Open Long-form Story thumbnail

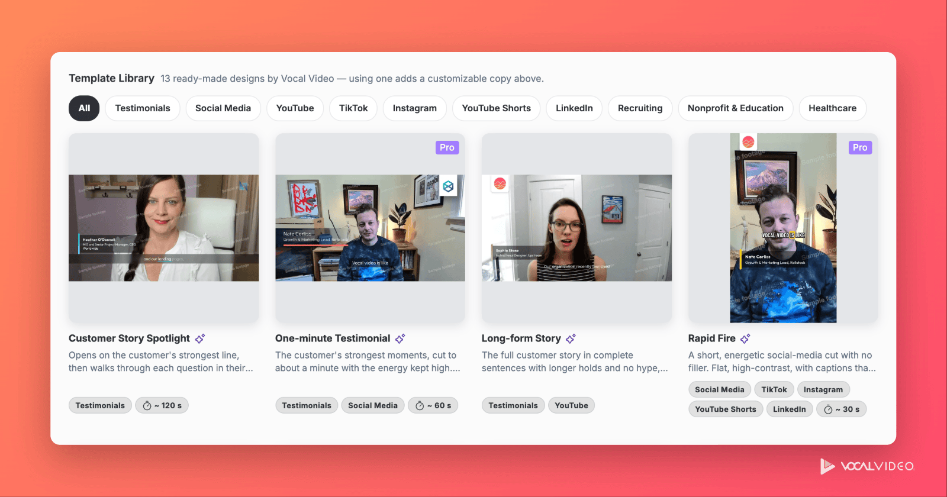tap(576, 228)
